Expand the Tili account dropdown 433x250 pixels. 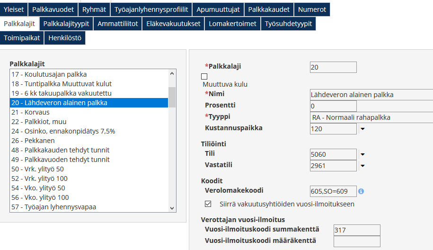pos(362,154)
